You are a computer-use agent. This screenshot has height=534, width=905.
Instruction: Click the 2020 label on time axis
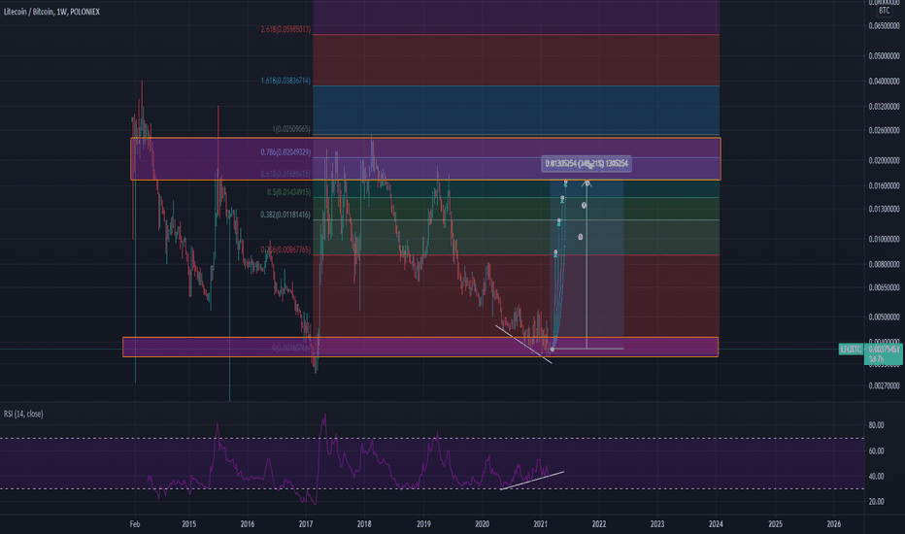point(482,524)
